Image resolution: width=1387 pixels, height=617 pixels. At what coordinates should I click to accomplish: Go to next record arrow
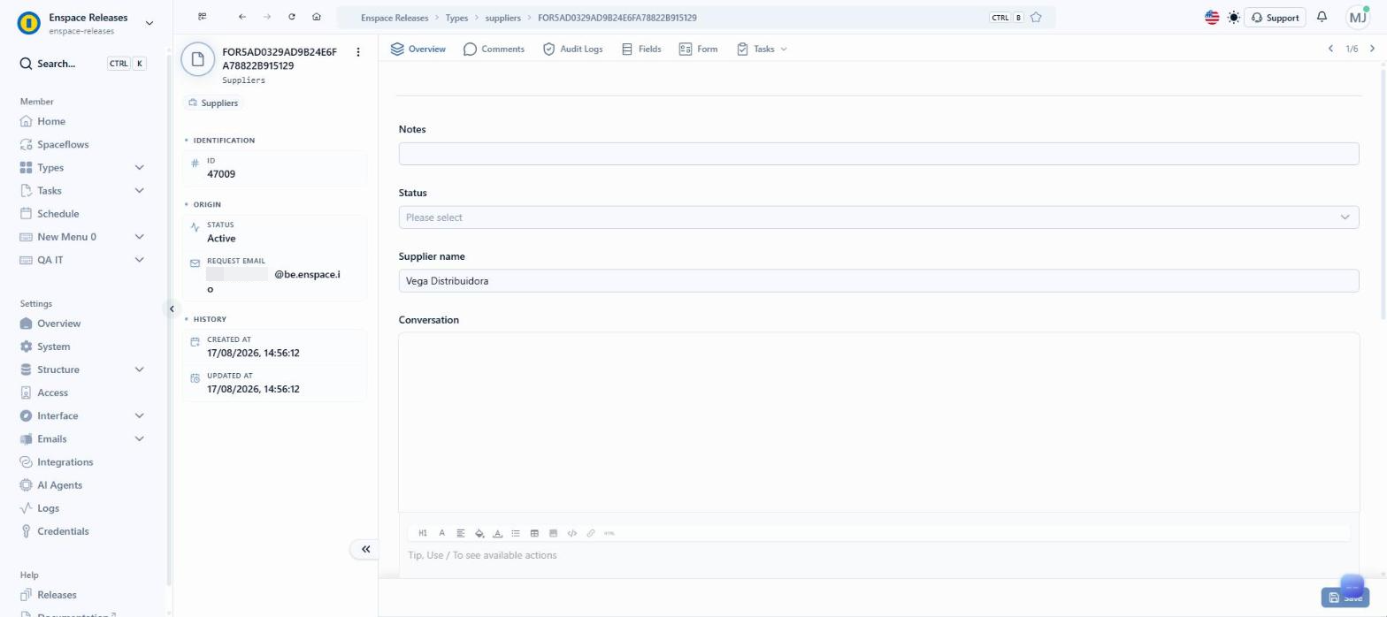pos(1372,49)
